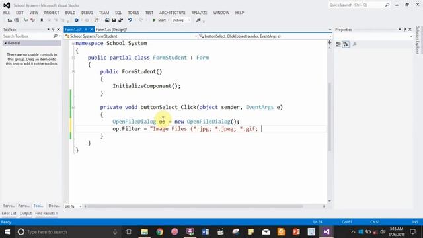Screen dimensions: 423x238
Task: Collapse the buttonSelect_Click method outline
Action: [73, 107]
